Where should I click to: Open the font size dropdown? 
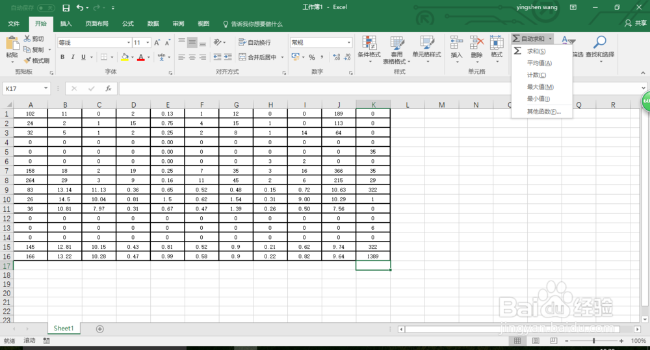tap(148, 43)
